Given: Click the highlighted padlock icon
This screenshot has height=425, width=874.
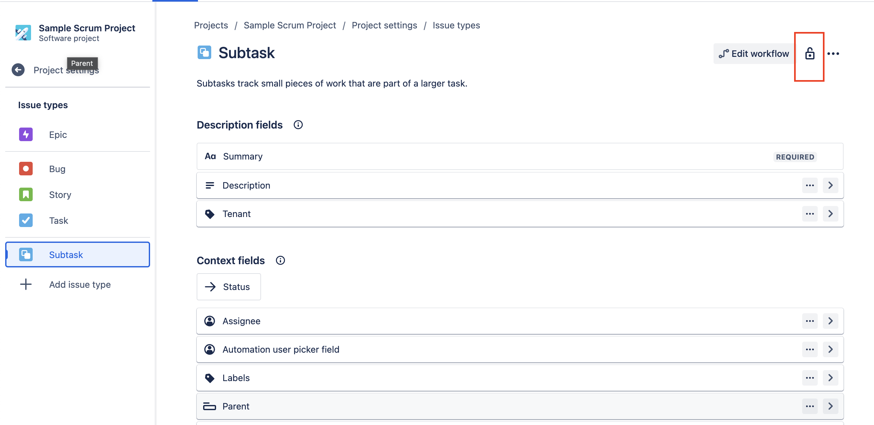Looking at the screenshot, I should click(810, 54).
